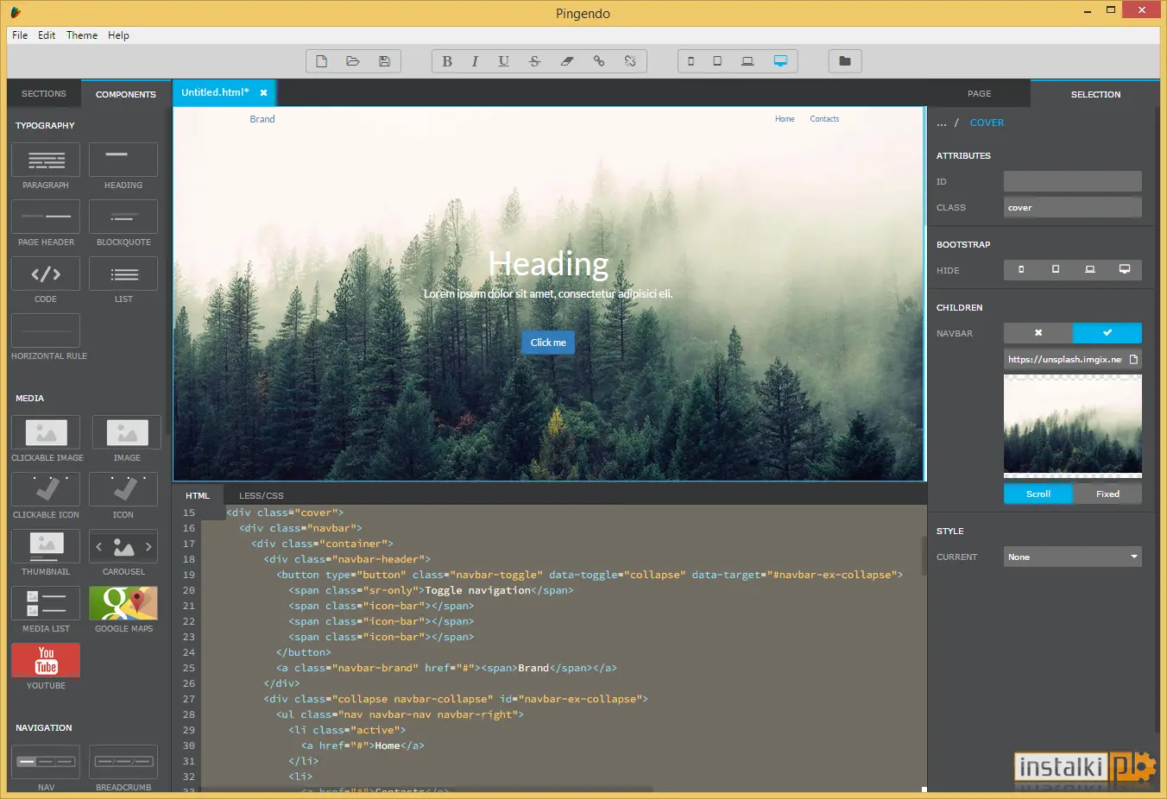Screen dimensions: 1167x799
Task: Save the document with floppy icon
Action: [384, 61]
